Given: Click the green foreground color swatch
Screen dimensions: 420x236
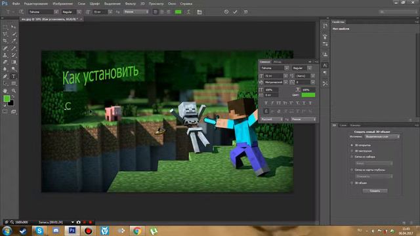Looking at the screenshot, I should pos(7,98).
